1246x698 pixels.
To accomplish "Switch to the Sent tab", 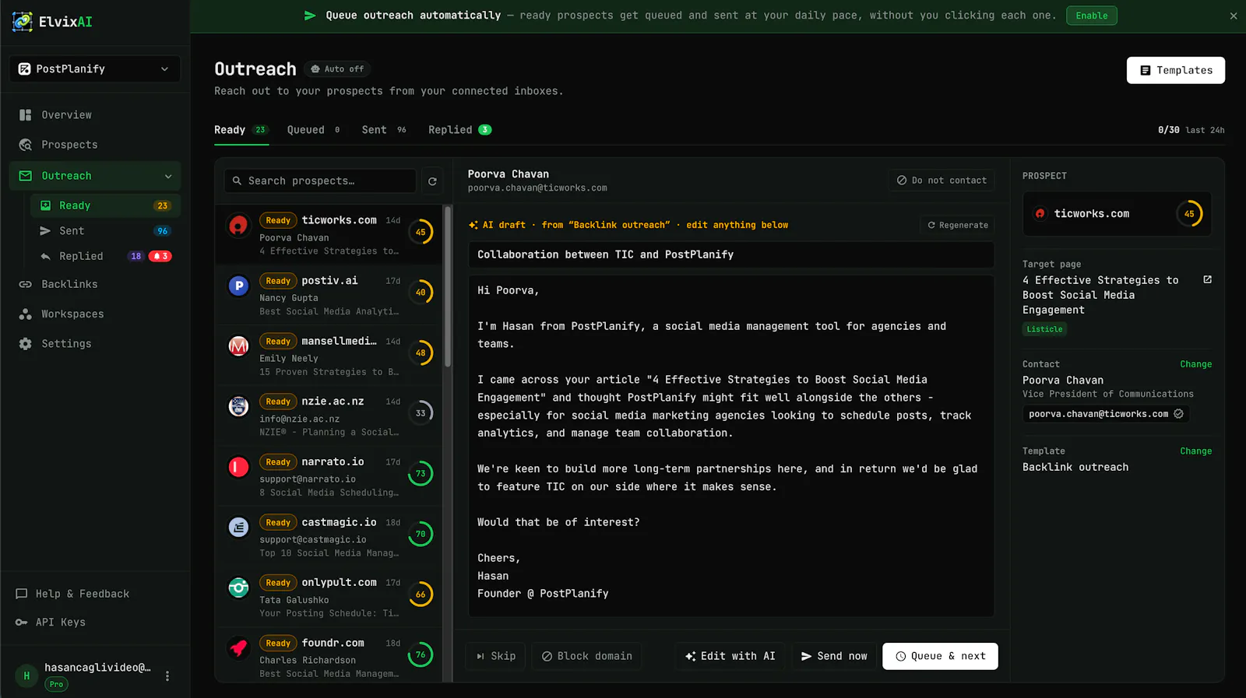I will pyautogui.click(x=384, y=130).
